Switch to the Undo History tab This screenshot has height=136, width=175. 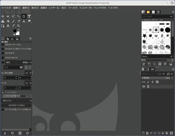pyautogui.click(x=12, y=39)
